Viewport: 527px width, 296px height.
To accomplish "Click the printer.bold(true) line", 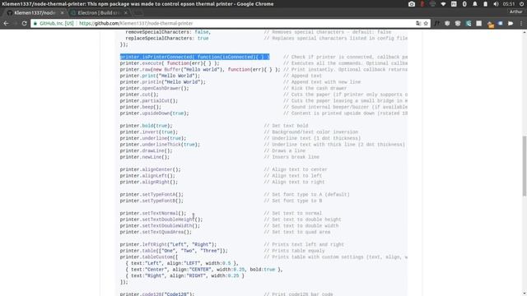I will click(x=147, y=126).
